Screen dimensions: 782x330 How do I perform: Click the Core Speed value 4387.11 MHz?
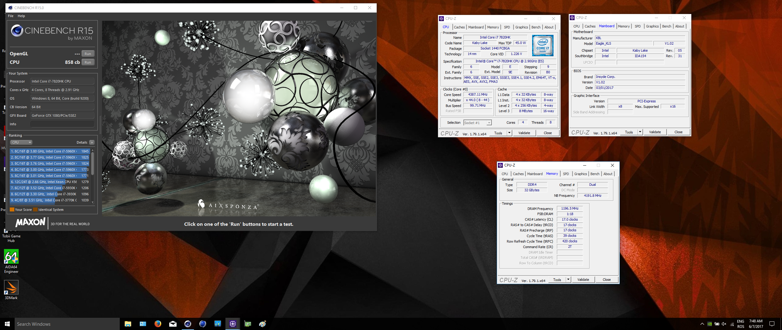478,95
